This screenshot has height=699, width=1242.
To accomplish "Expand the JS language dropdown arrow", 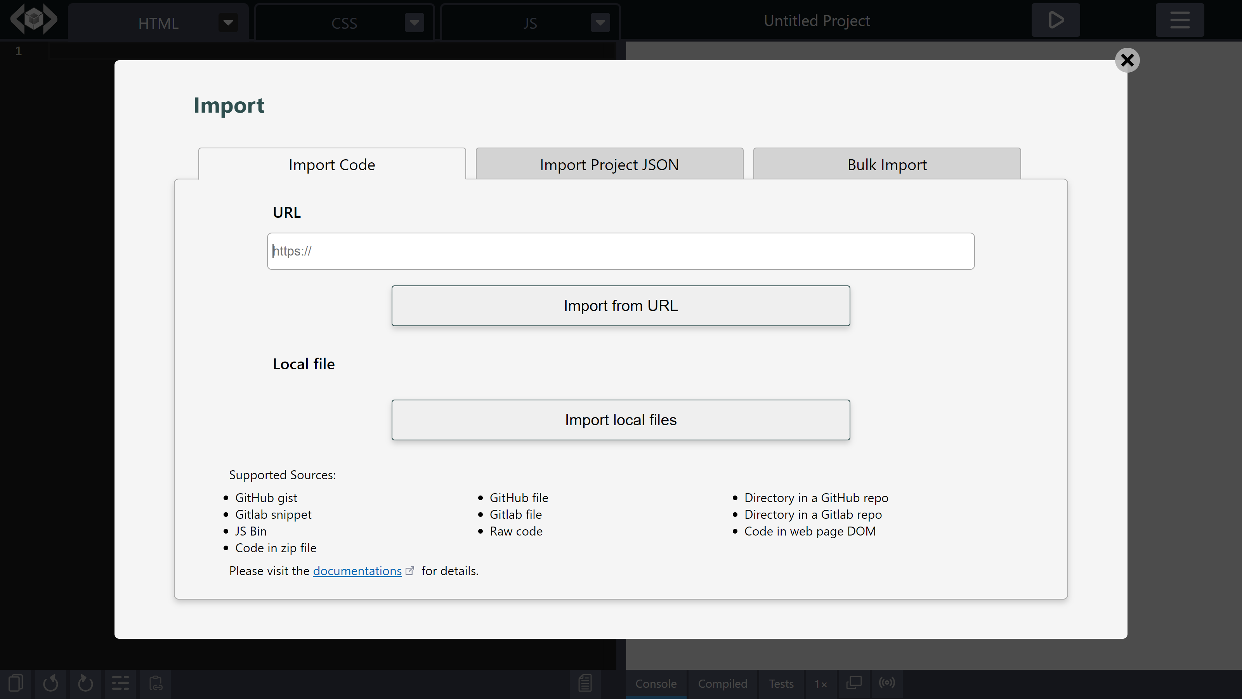I will click(600, 22).
